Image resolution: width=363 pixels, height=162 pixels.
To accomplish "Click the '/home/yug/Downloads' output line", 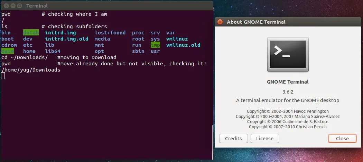I will click(31, 70).
